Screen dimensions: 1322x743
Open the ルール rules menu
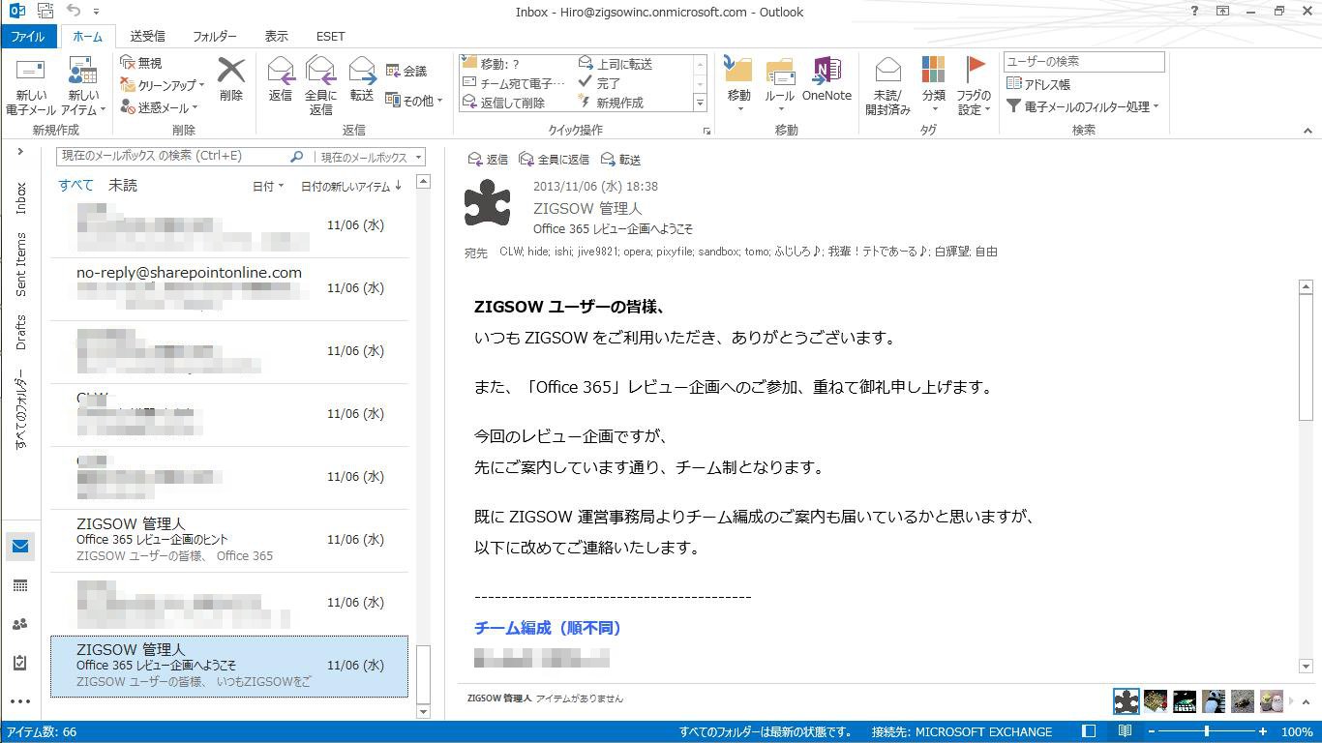point(779,84)
